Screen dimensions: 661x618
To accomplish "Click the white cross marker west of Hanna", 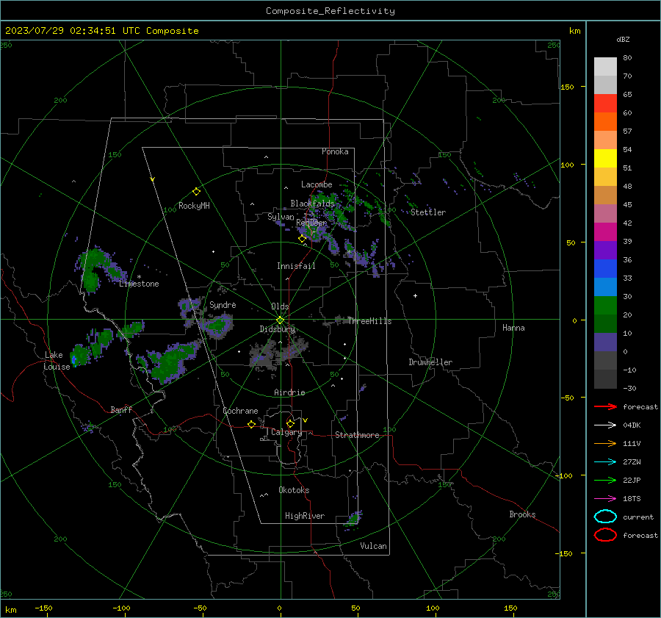I will [415, 295].
